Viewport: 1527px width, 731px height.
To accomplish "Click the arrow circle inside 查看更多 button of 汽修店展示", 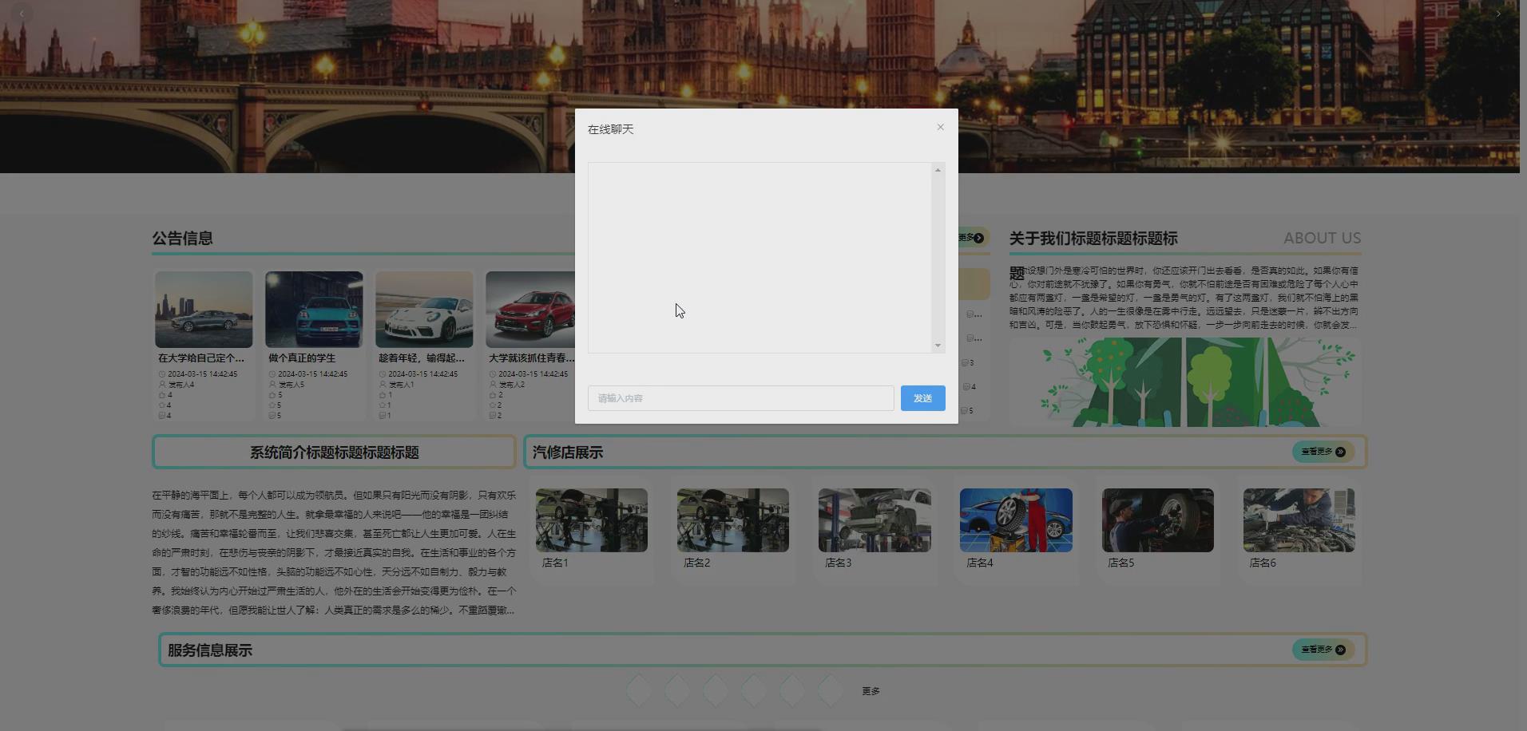I will pos(1342,452).
